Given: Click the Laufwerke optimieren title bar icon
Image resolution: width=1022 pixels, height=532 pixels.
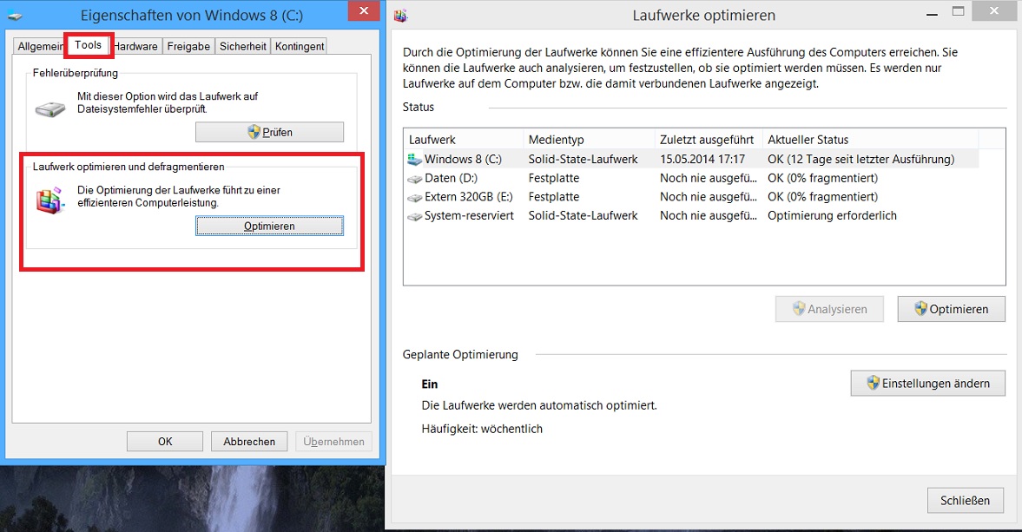Looking at the screenshot, I should point(401,16).
